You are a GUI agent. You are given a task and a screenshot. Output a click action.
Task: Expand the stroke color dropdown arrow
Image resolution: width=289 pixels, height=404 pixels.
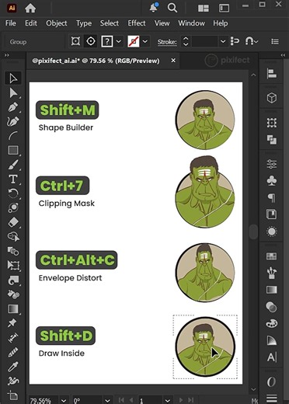145,41
